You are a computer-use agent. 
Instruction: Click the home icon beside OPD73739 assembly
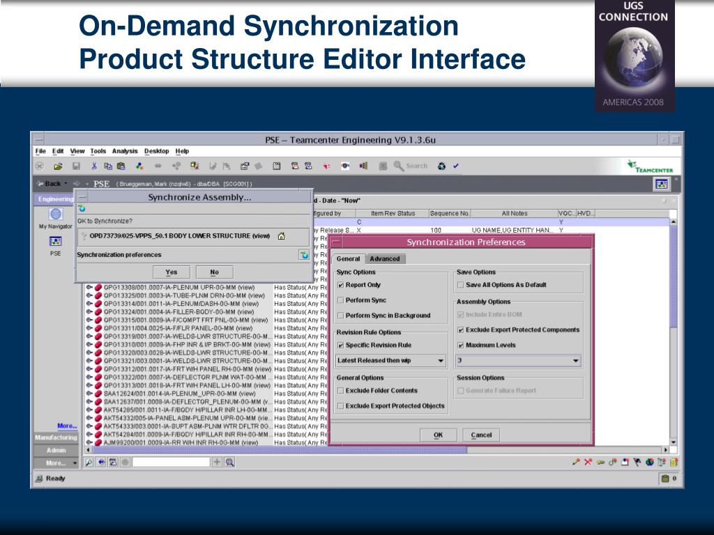click(x=282, y=236)
